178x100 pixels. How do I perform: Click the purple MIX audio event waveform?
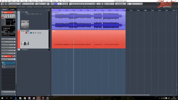tap(88, 21)
